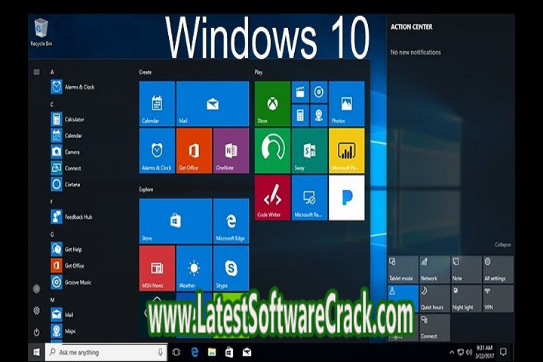Click the All settings button
This screenshot has width=543, height=362.
click(497, 269)
